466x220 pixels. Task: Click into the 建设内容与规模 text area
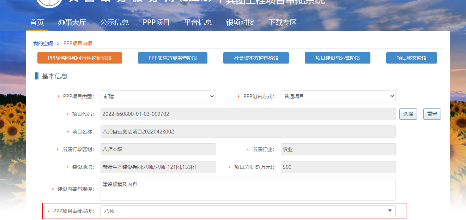(x=248, y=189)
